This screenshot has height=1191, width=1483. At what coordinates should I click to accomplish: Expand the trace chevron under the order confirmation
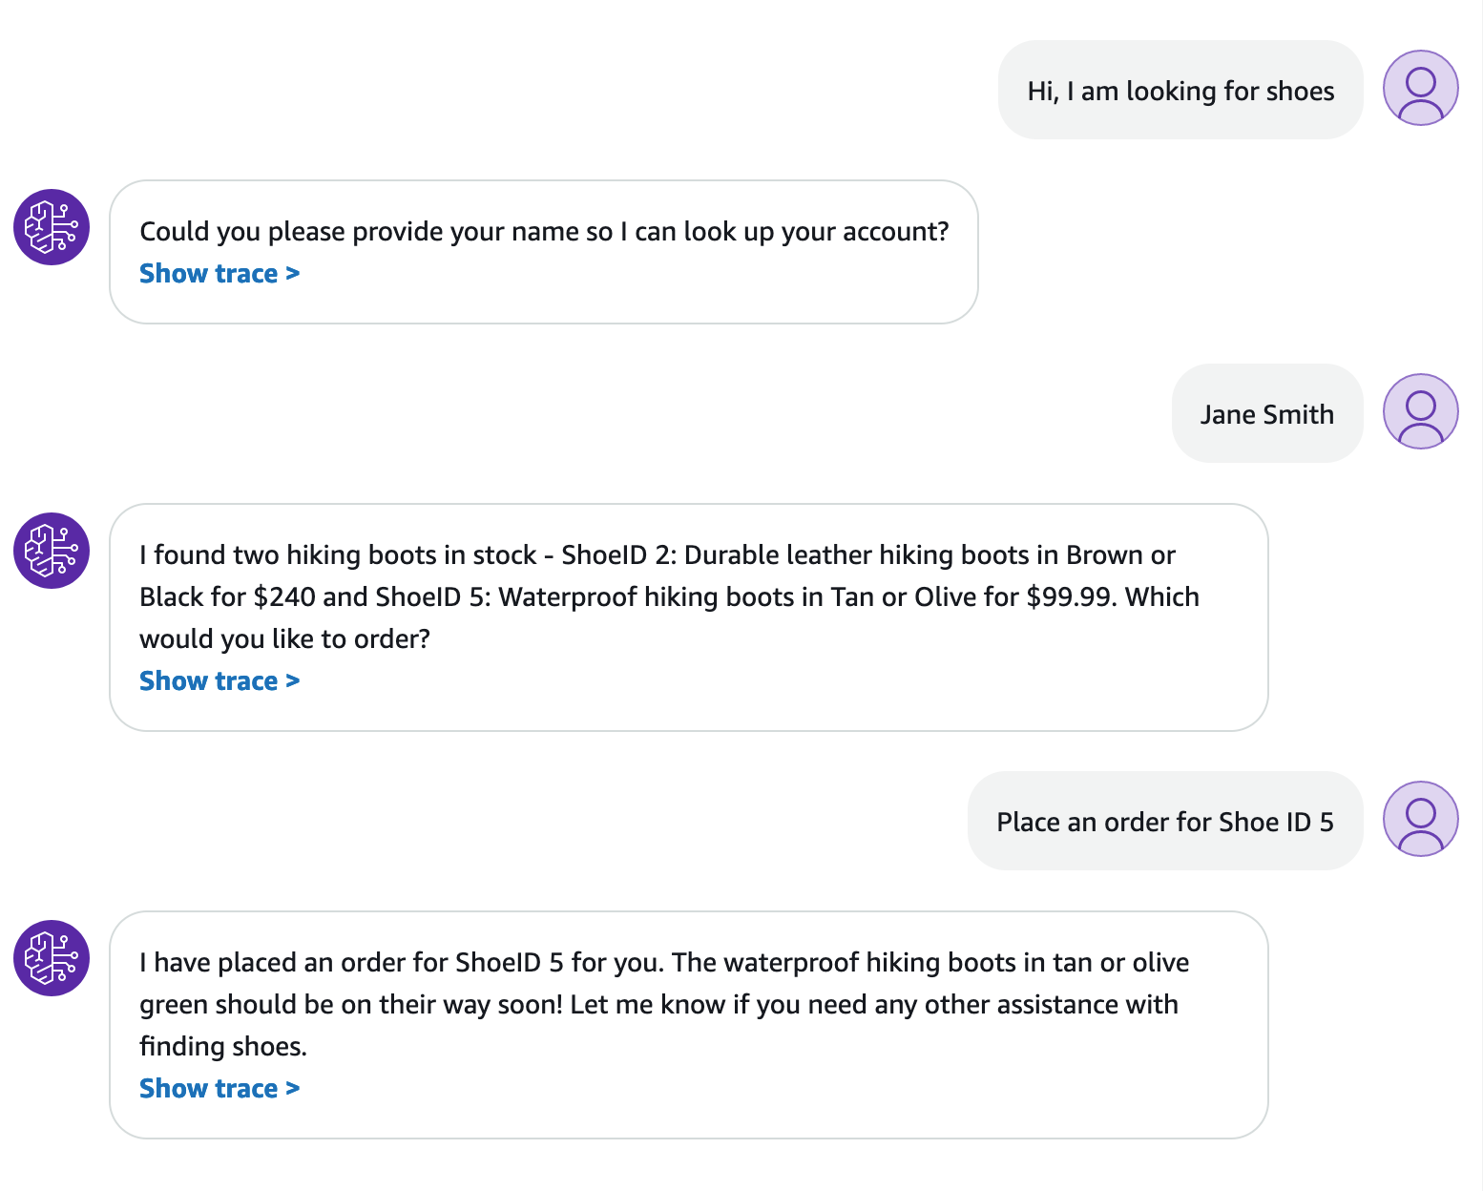pyautogui.click(x=291, y=1088)
